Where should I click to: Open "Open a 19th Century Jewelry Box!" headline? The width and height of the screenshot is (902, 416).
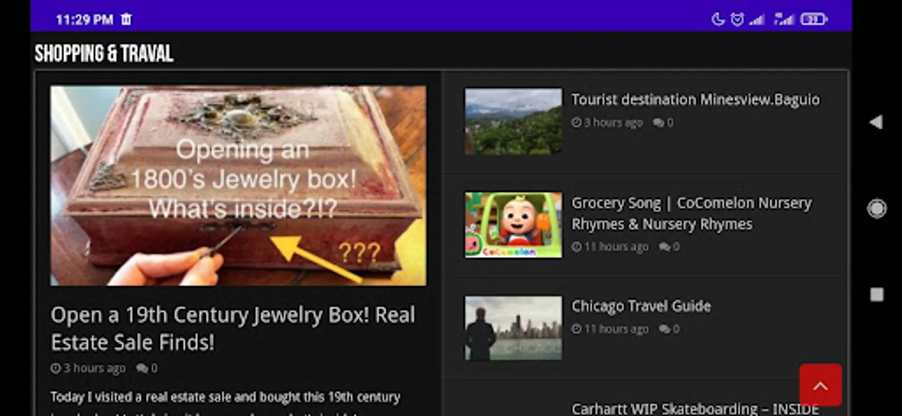(x=233, y=329)
